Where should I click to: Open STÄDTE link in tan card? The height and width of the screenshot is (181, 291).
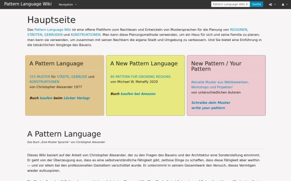pos(63,77)
